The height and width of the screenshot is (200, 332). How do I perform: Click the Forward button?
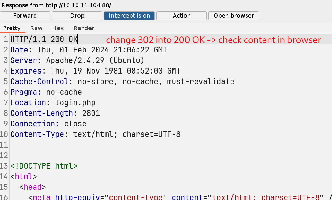pyautogui.click(x=25, y=16)
